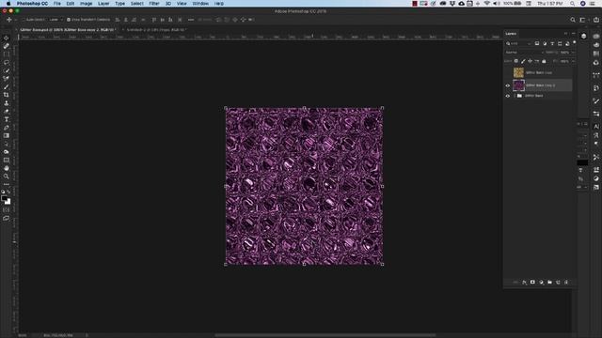The width and height of the screenshot is (602, 338).
Task: Set the background color swatch
Action: [x=8, y=202]
